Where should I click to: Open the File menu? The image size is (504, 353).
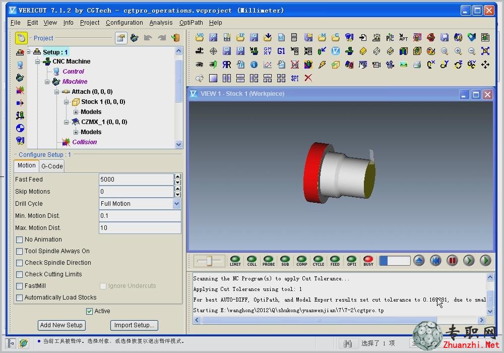point(16,23)
